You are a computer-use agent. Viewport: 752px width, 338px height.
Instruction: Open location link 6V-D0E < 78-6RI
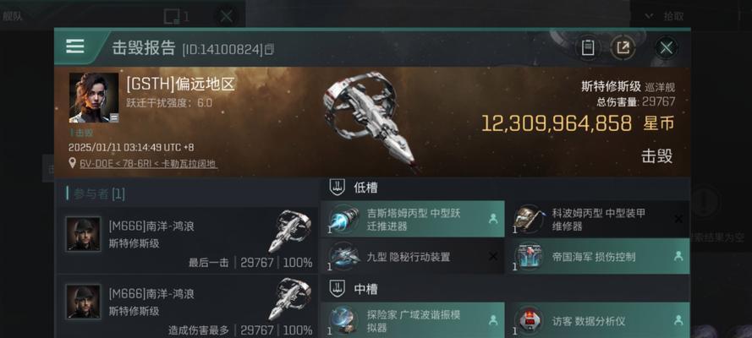[148, 164]
